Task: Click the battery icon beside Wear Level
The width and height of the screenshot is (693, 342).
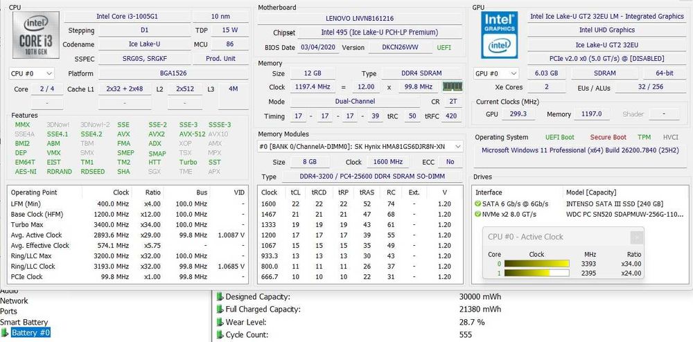Action: (x=220, y=322)
